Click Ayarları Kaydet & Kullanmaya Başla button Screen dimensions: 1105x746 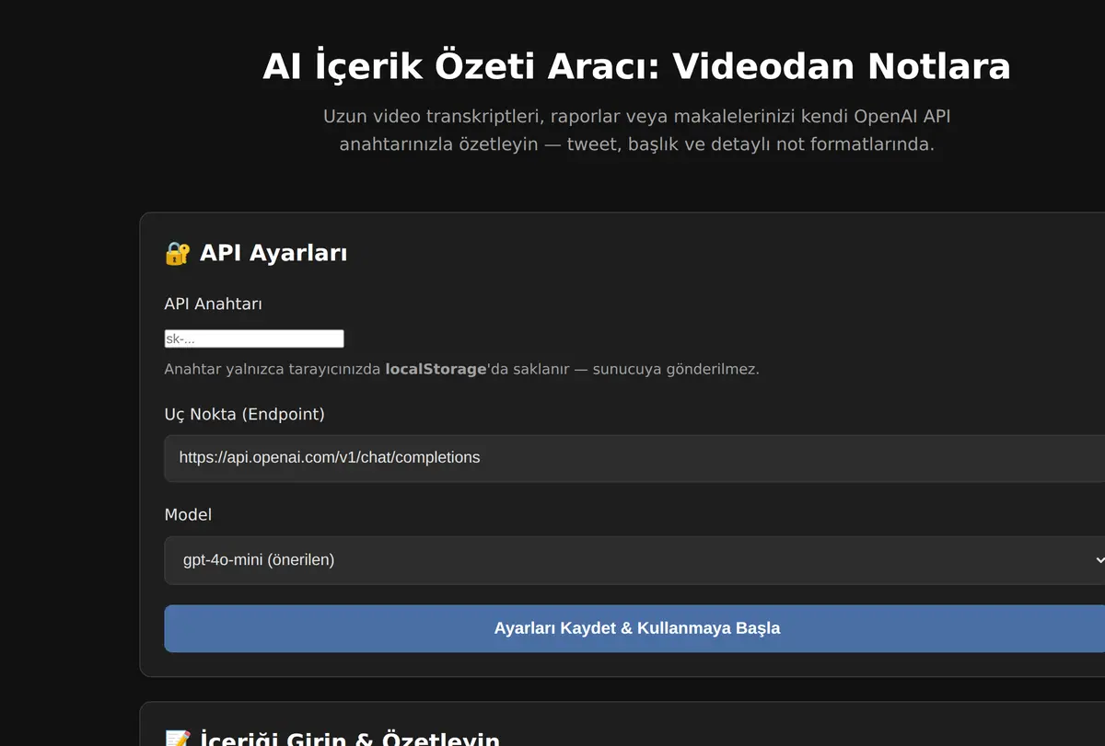click(x=634, y=628)
